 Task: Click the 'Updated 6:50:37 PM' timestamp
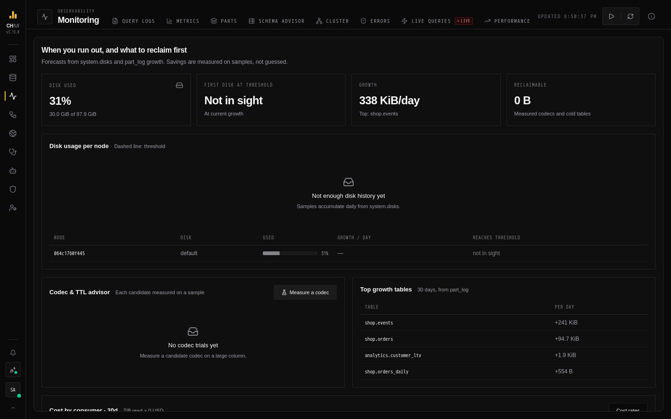coord(567,16)
